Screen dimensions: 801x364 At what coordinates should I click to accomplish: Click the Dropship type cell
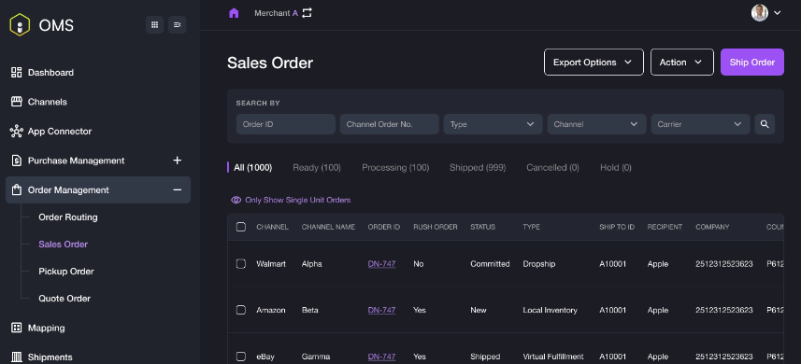pyautogui.click(x=539, y=263)
